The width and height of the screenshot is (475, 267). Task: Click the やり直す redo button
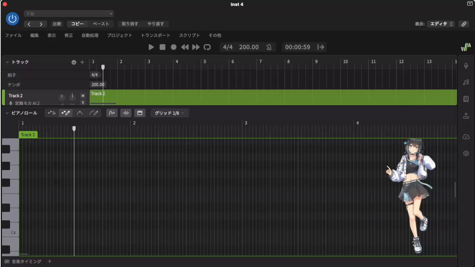(x=156, y=24)
